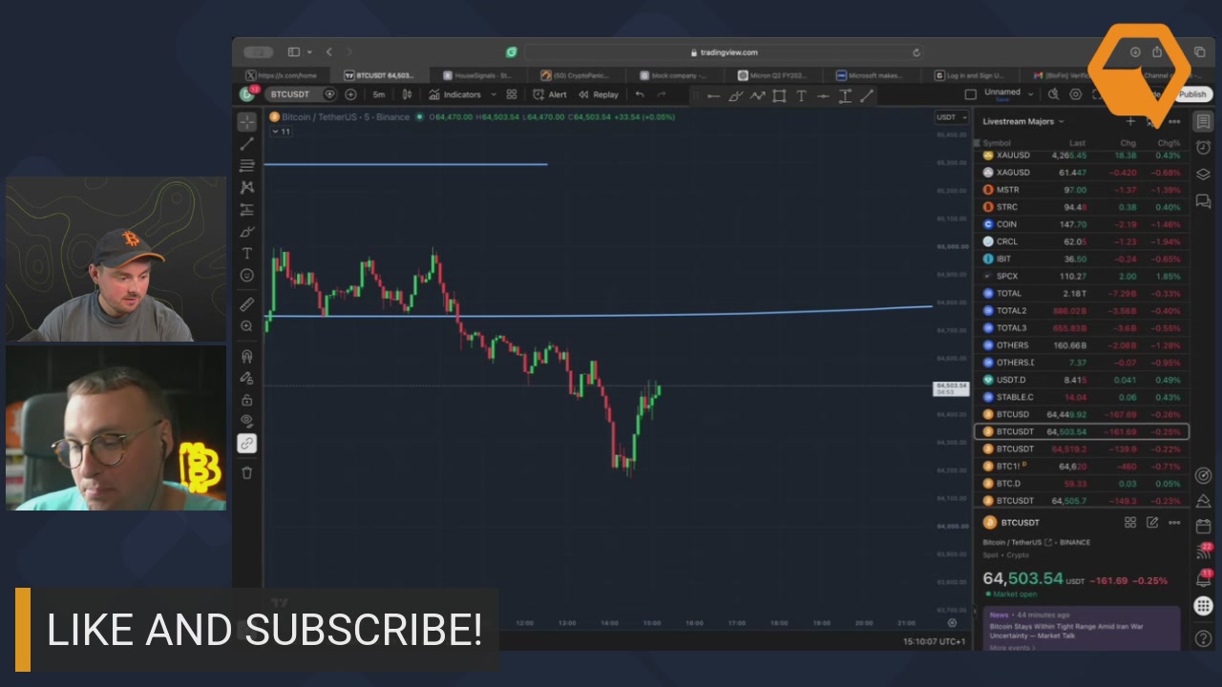The image size is (1222, 687).
Task: Select the rectangle shape tool
Action: coord(779,95)
